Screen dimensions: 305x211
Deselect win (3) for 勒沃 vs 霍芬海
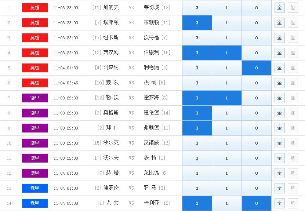(197, 98)
